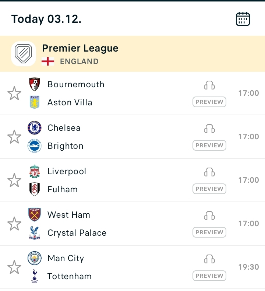The height and width of the screenshot is (291, 265).
Task: Toggle favorite star for Liverpool vs Fulham
Action: [x=14, y=180]
